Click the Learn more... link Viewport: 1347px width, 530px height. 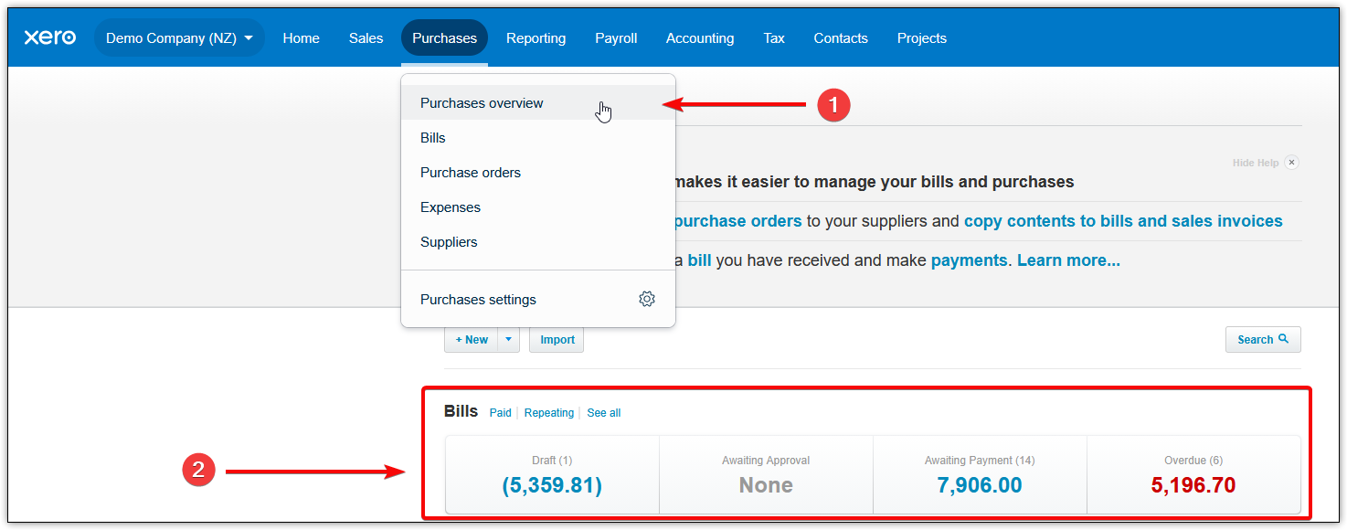pyautogui.click(x=1068, y=260)
